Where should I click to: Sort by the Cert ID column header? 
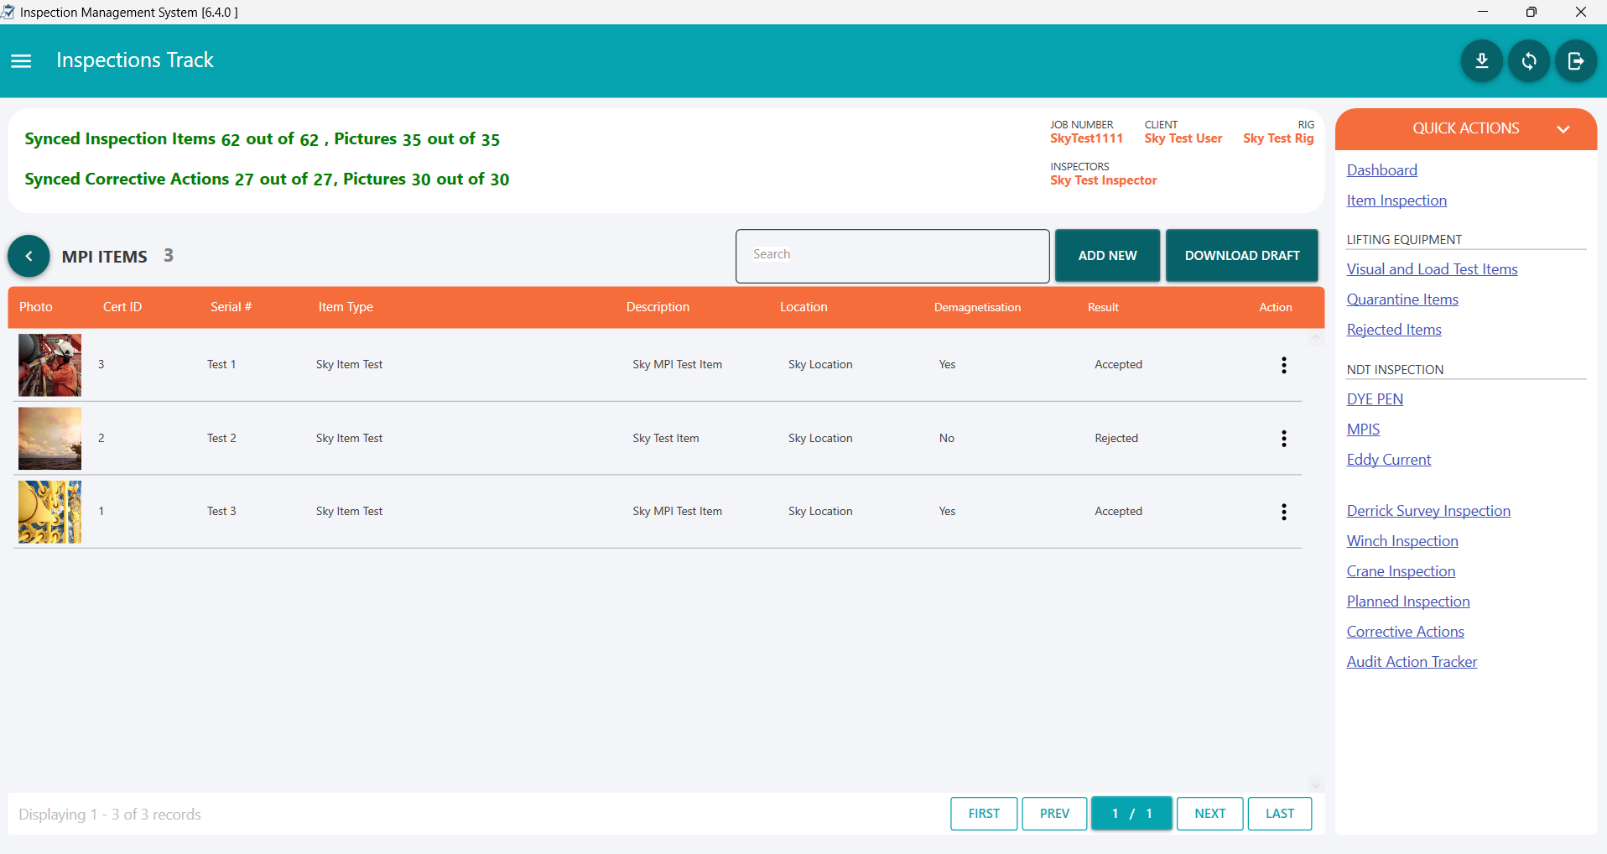122,307
